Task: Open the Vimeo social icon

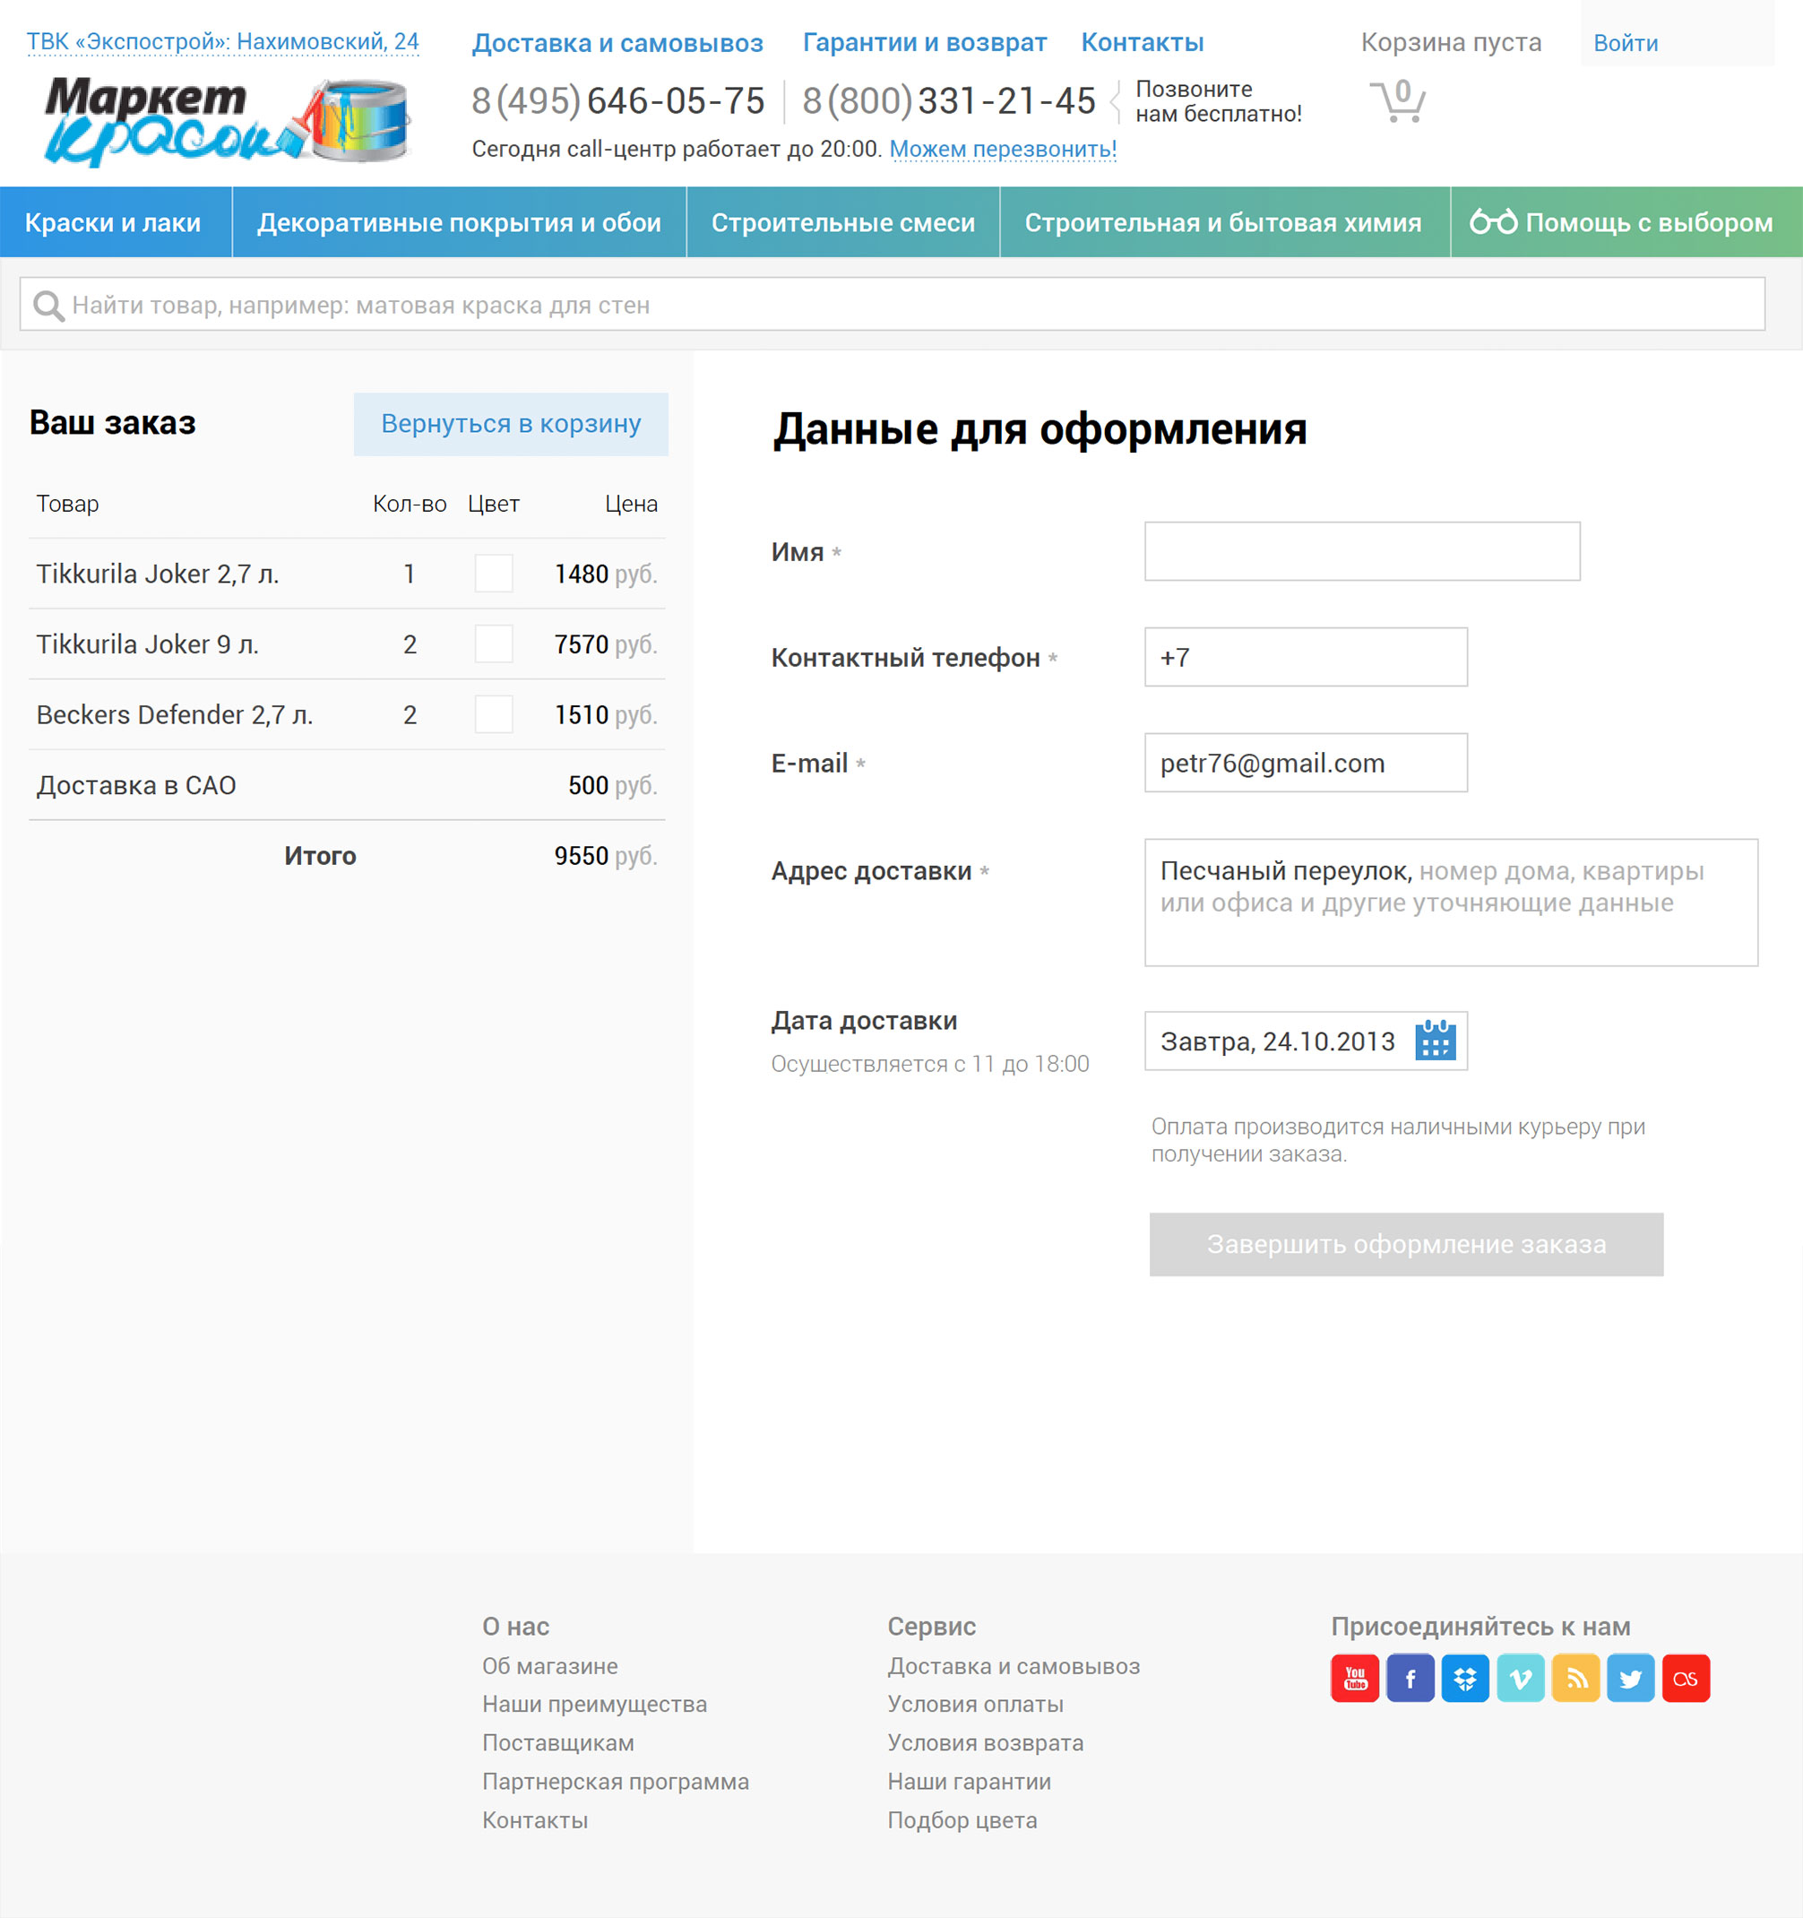Action: coord(1521,1678)
